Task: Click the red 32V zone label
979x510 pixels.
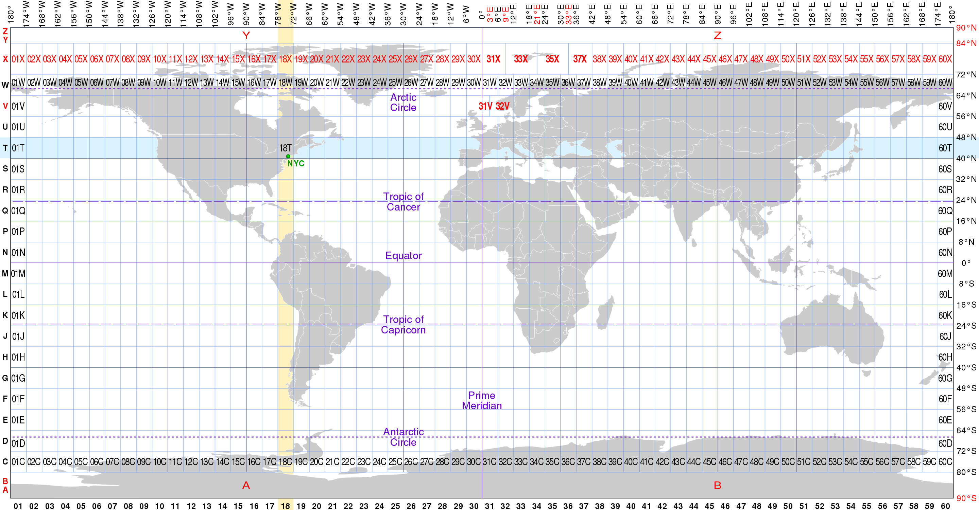Action: (502, 106)
